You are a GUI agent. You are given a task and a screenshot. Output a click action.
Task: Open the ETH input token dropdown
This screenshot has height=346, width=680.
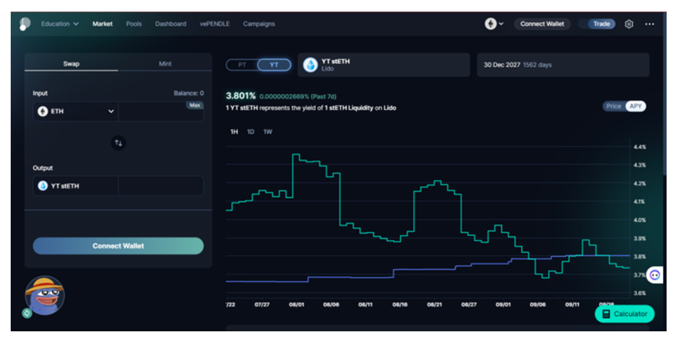click(x=76, y=111)
